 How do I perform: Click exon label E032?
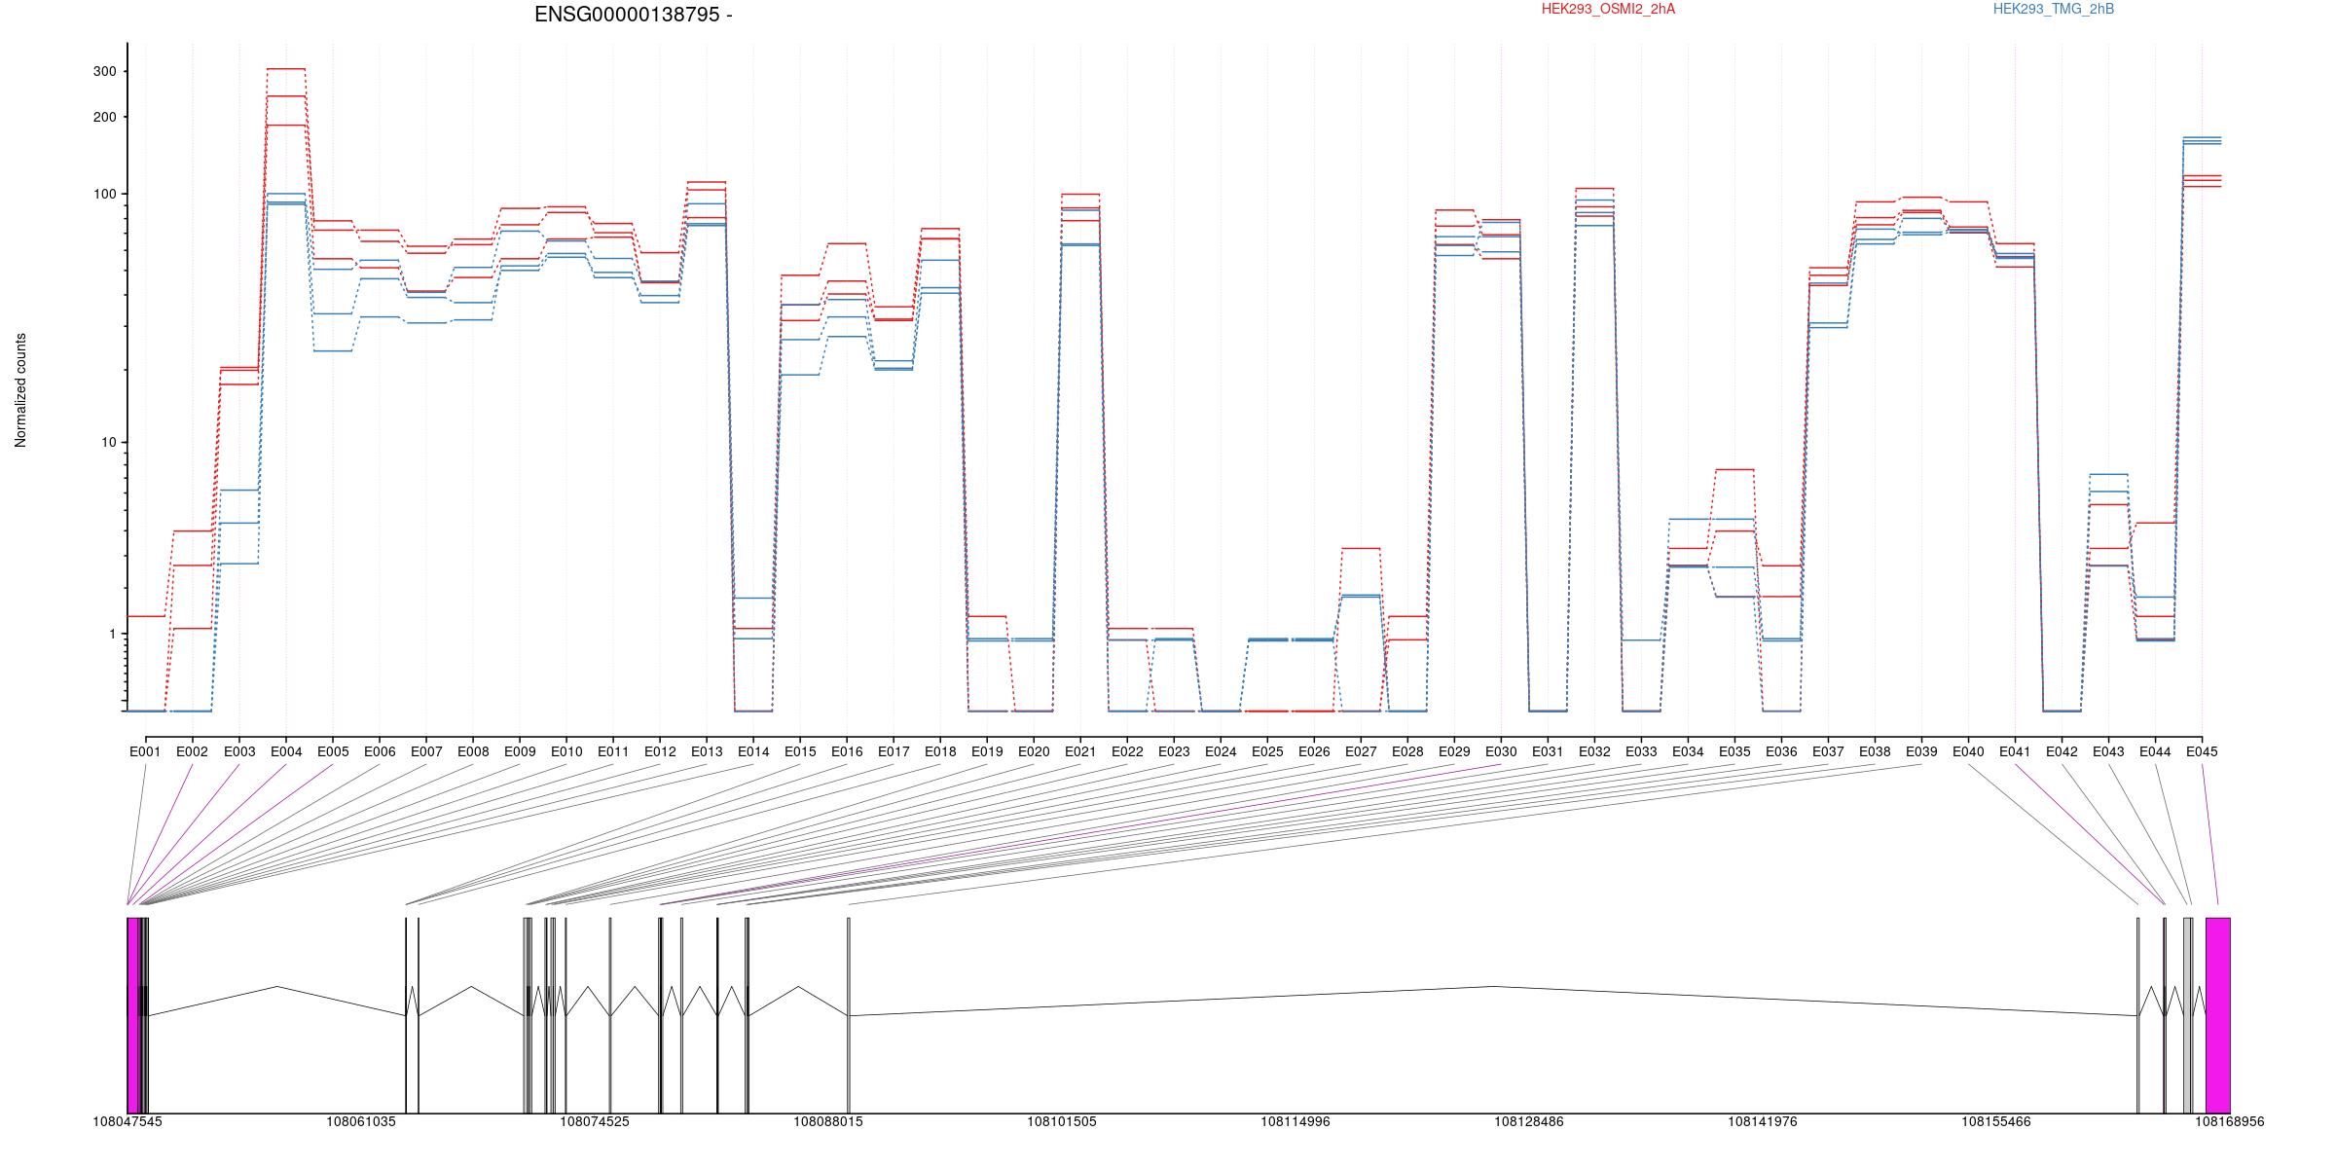1594,751
